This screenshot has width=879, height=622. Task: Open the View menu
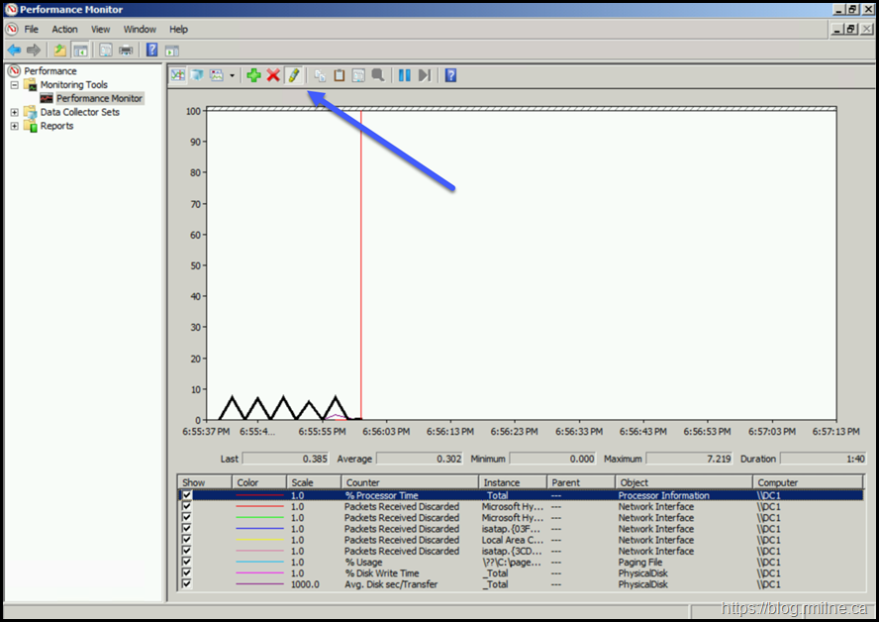point(101,30)
